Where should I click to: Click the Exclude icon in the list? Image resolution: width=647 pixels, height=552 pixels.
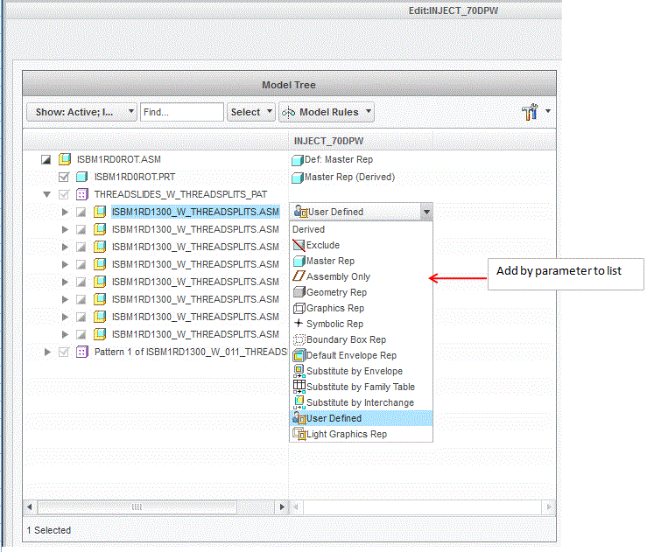point(299,245)
